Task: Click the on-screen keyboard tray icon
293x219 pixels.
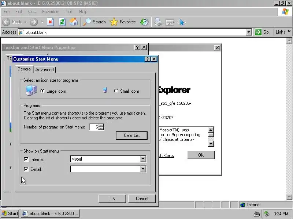Action: [x=257, y=214]
